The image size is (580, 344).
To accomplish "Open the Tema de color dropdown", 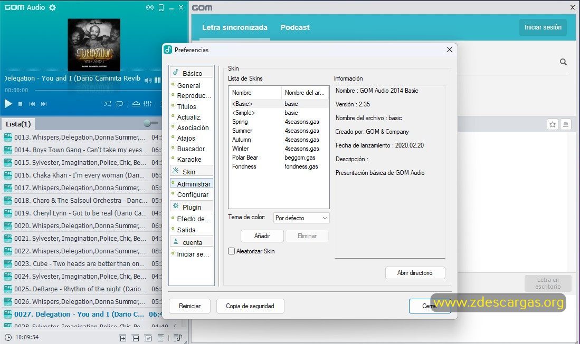I will tap(301, 218).
